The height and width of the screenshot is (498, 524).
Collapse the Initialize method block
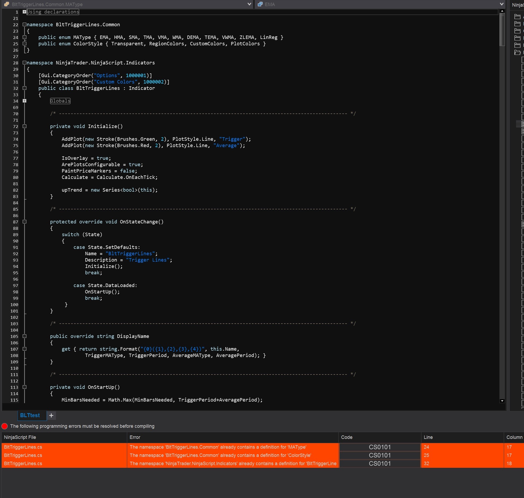pyautogui.click(x=24, y=126)
